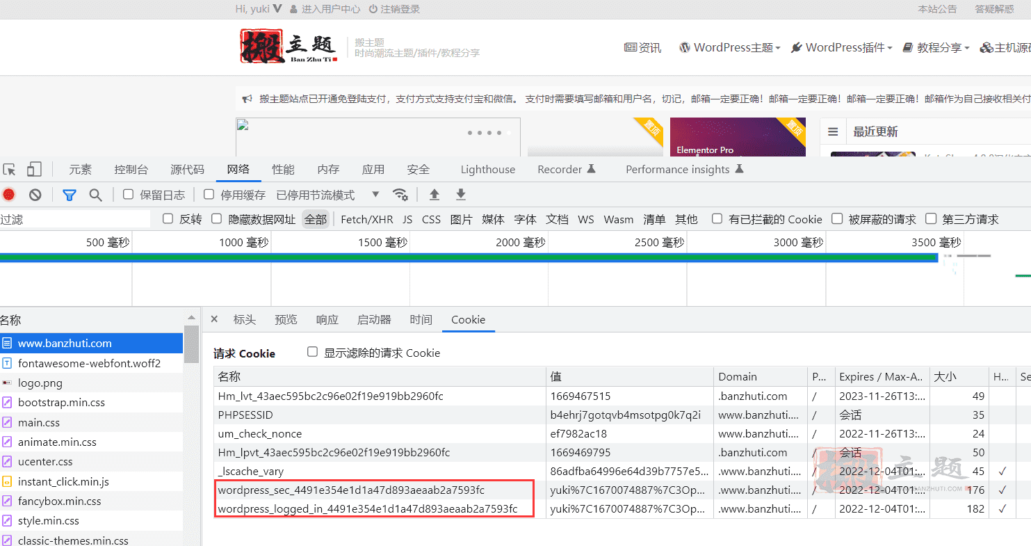Open the 已停用节流模式 throttling dropdown

[x=328, y=195]
